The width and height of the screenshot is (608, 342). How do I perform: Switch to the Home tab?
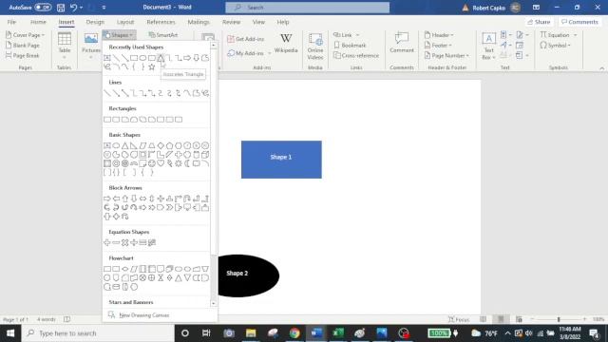click(38, 22)
